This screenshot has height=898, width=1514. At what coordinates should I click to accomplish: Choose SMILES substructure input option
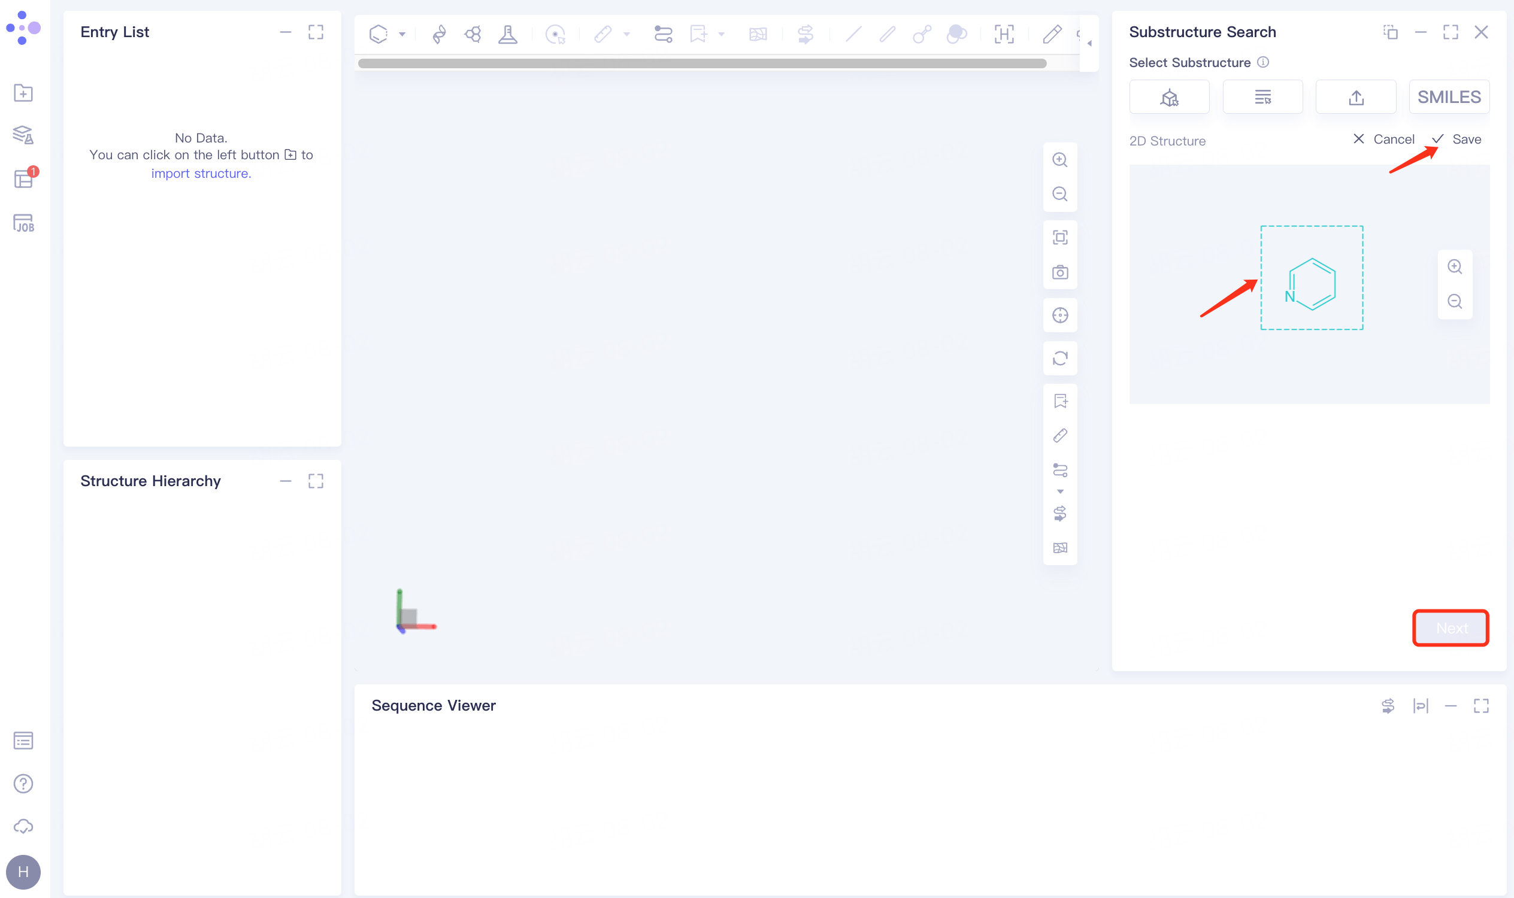point(1449,97)
